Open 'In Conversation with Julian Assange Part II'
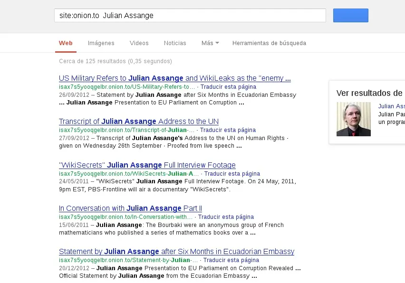Screen dimensions: 405x283 [130, 208]
